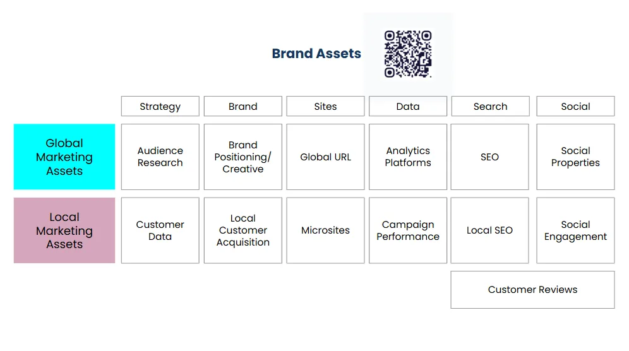Open the Search column header
This screenshot has height=351, width=629.
pyautogui.click(x=490, y=106)
